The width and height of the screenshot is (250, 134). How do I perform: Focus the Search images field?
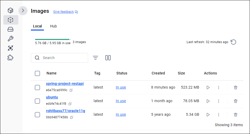(x=59, y=58)
